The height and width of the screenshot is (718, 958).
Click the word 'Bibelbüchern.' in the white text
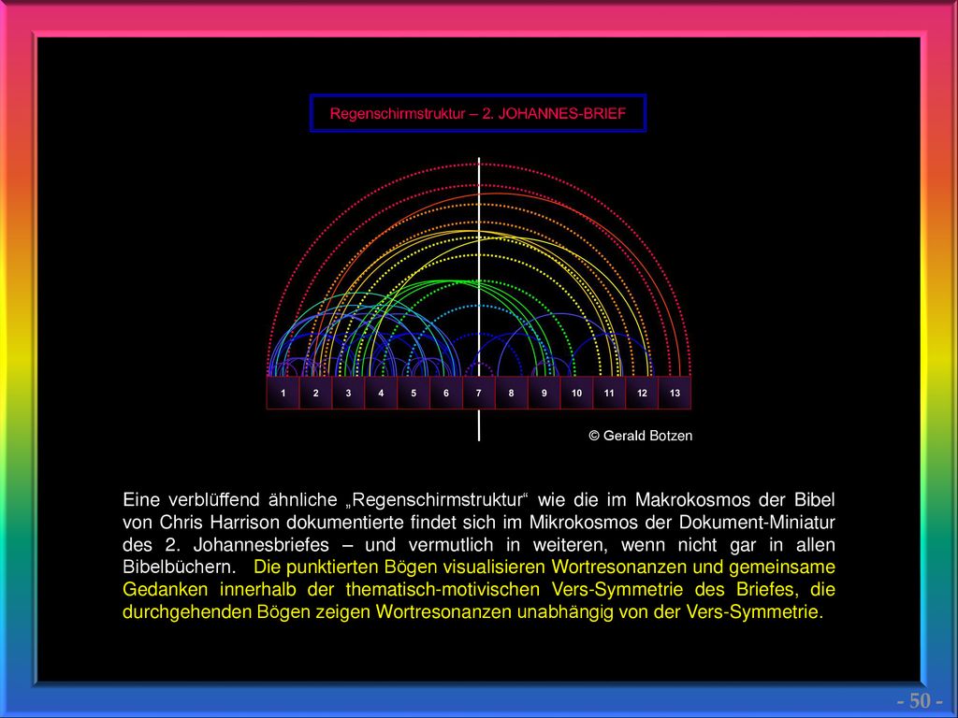click(179, 567)
